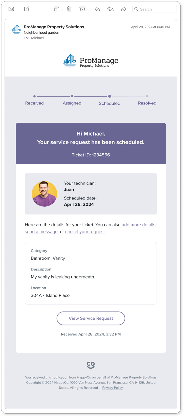Click technician Juan's profile photo

[x=44, y=194]
